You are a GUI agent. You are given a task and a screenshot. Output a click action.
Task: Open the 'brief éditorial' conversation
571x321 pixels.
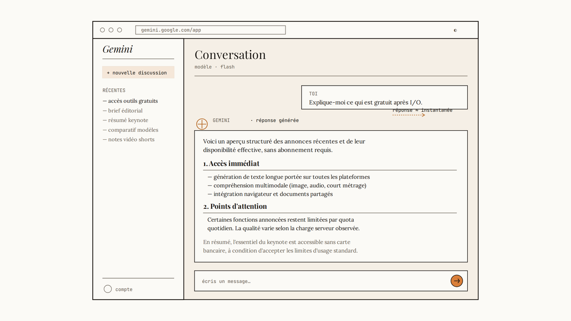point(123,111)
